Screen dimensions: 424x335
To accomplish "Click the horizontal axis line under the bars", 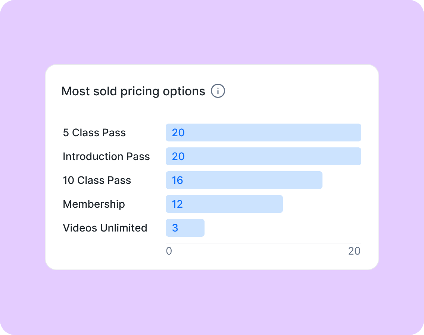I will [x=264, y=243].
